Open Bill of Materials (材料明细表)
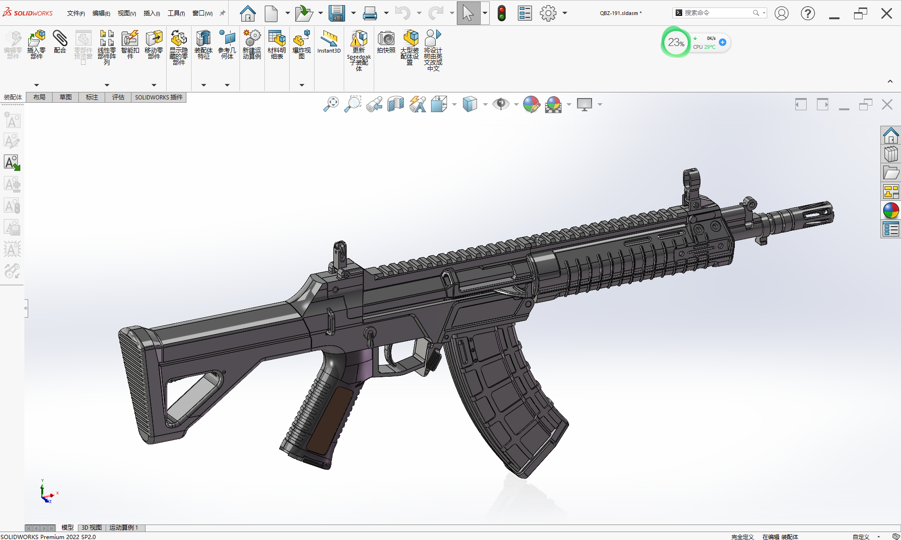The width and height of the screenshot is (901, 540). pos(277,38)
